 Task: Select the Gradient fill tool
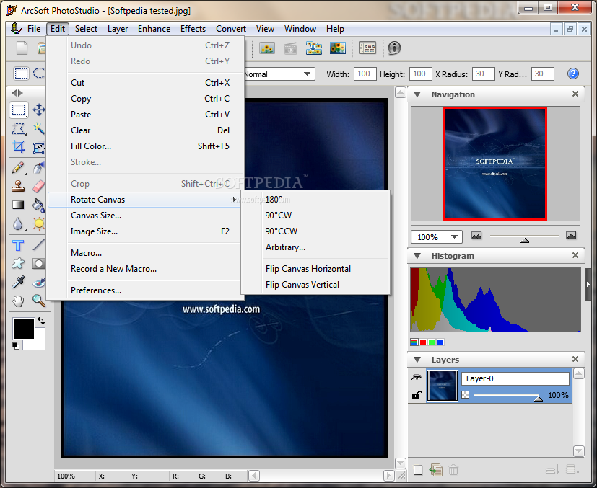18,205
